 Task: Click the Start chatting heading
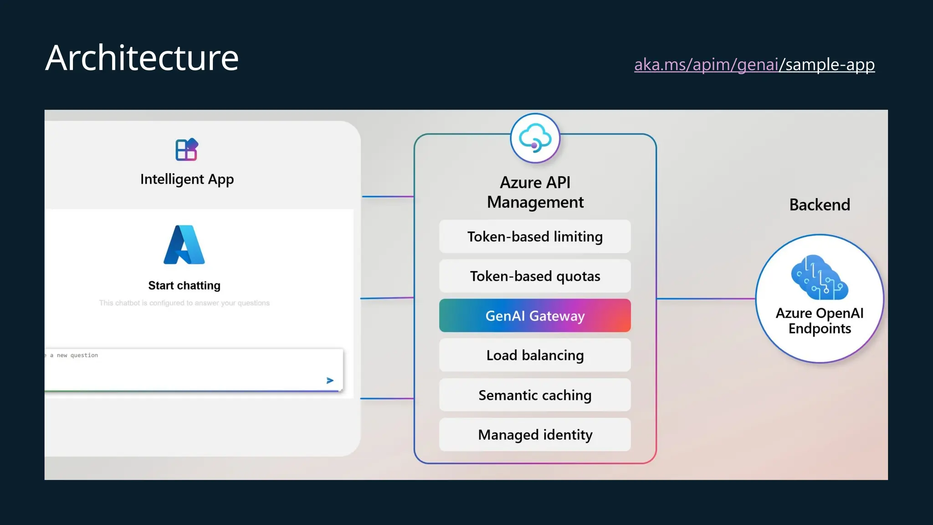pyautogui.click(x=184, y=286)
